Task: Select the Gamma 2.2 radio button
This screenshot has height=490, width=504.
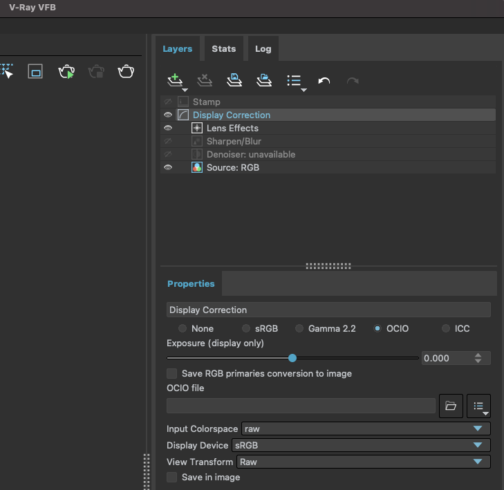Action: point(299,328)
